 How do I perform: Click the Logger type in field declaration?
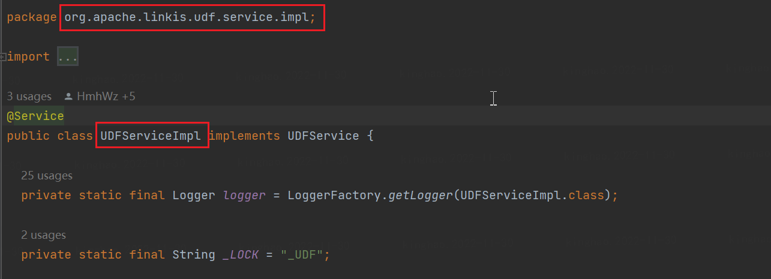tap(193, 196)
